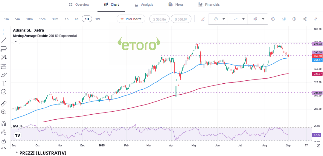The width and height of the screenshot is (323, 156).
Task: Select the trend line drawing tool
Action: coord(4,40)
